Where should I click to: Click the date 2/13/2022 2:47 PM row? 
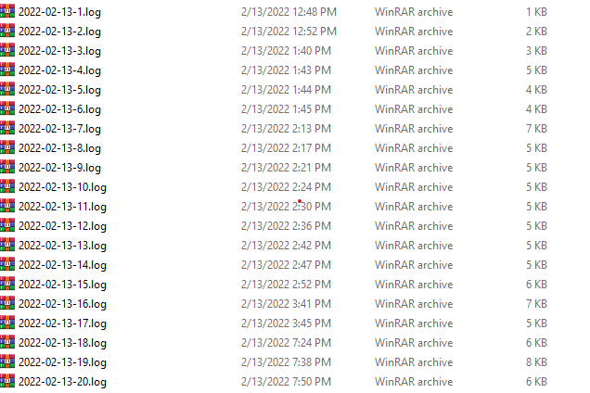(286, 265)
